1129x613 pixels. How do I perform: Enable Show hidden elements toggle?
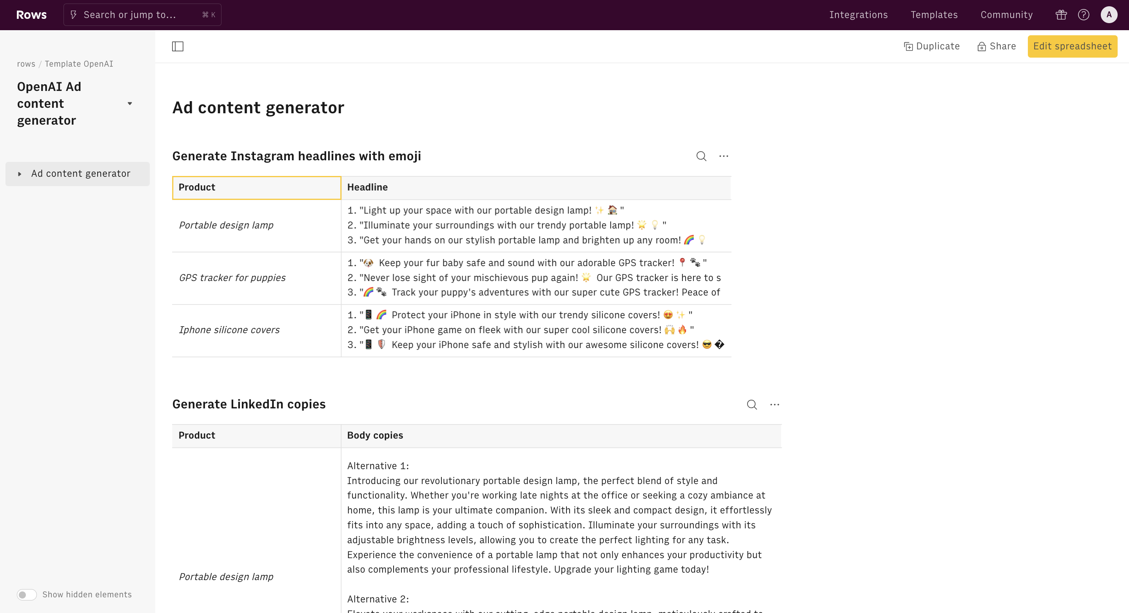pos(27,595)
